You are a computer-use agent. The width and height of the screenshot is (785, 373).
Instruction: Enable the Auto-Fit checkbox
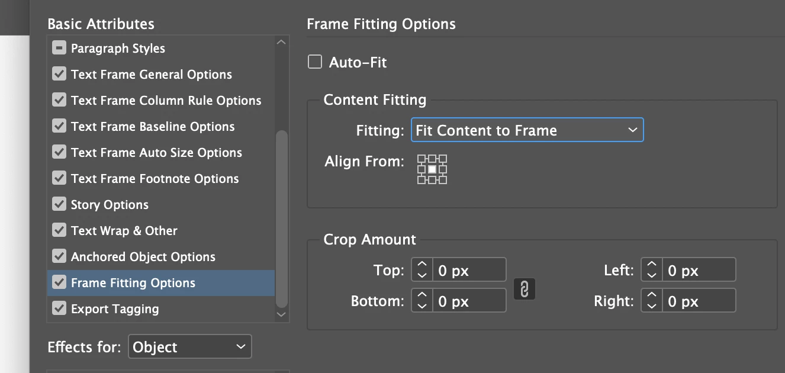point(315,62)
